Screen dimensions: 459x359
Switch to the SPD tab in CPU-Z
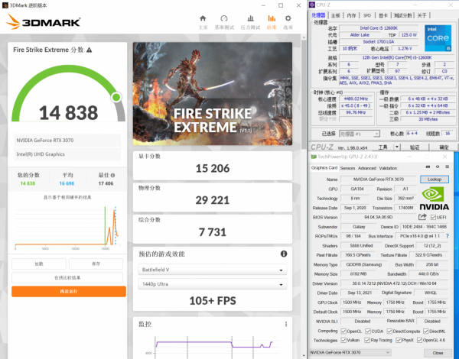click(x=366, y=15)
